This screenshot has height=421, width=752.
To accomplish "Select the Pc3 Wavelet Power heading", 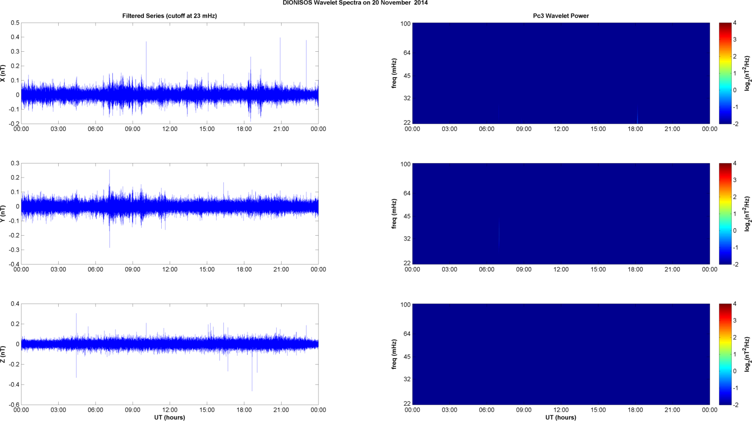I will click(561, 16).
